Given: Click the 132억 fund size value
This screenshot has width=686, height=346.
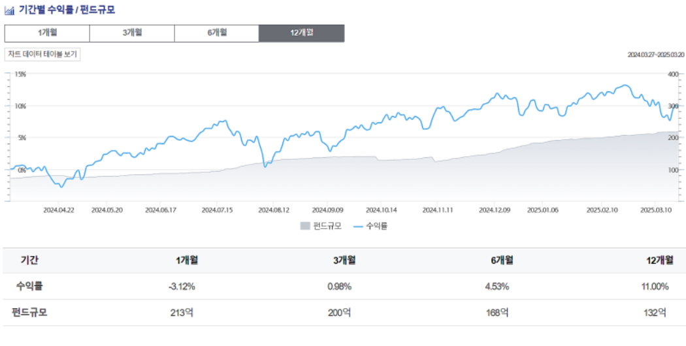Looking at the screenshot, I should point(655,313).
